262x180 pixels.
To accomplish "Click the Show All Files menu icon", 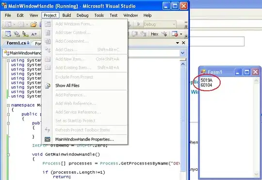I will pos(48,85).
